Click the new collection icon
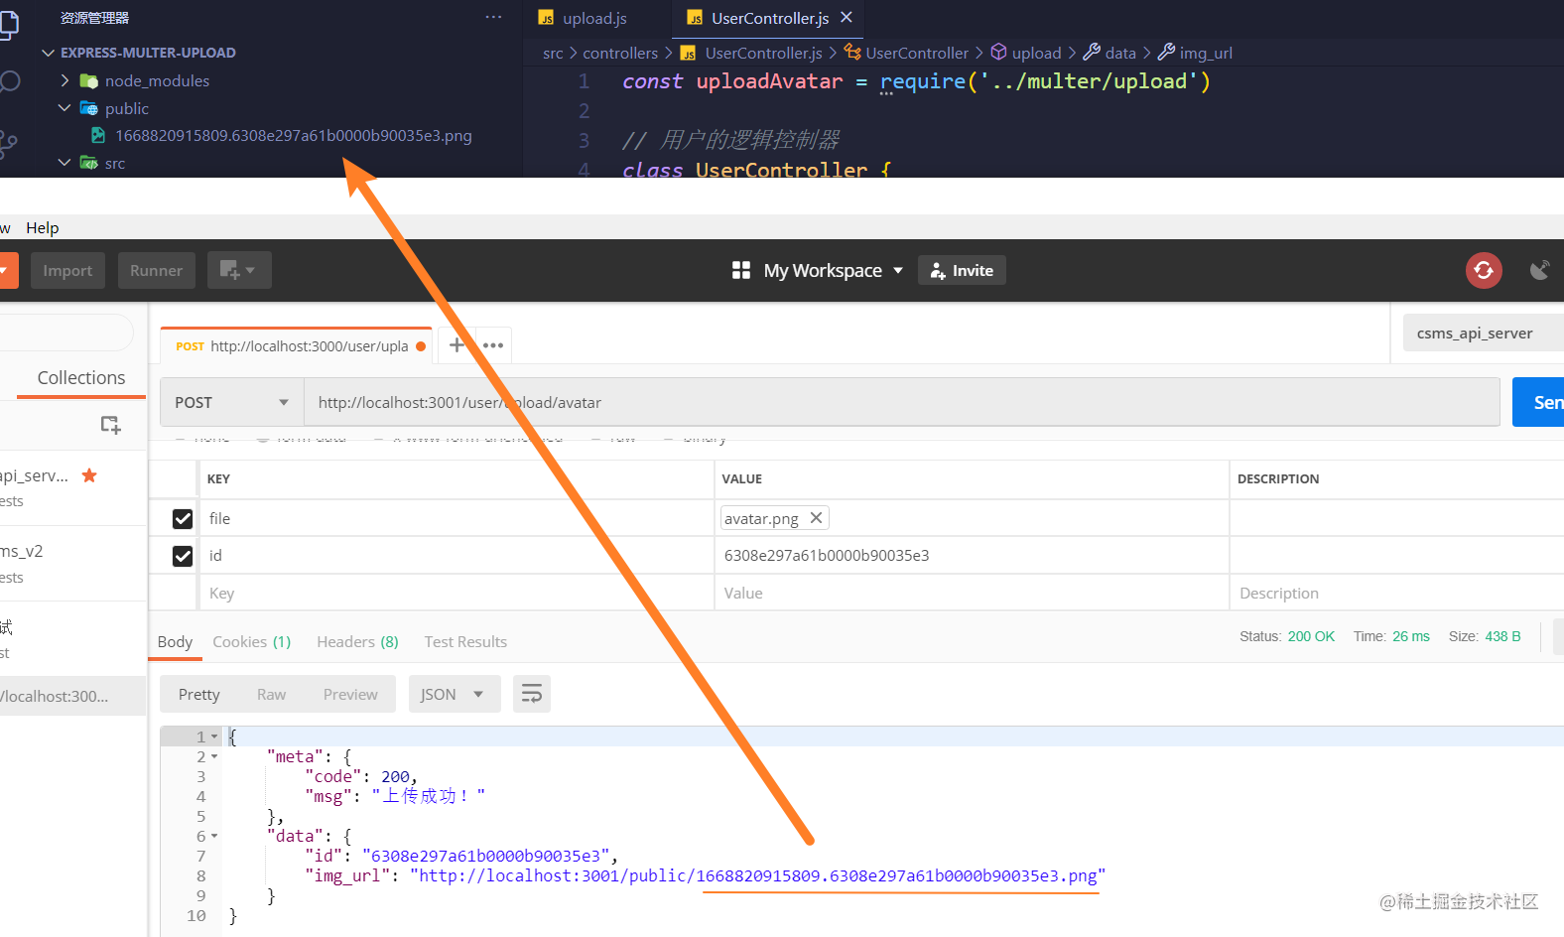The height and width of the screenshot is (937, 1564). click(x=110, y=425)
